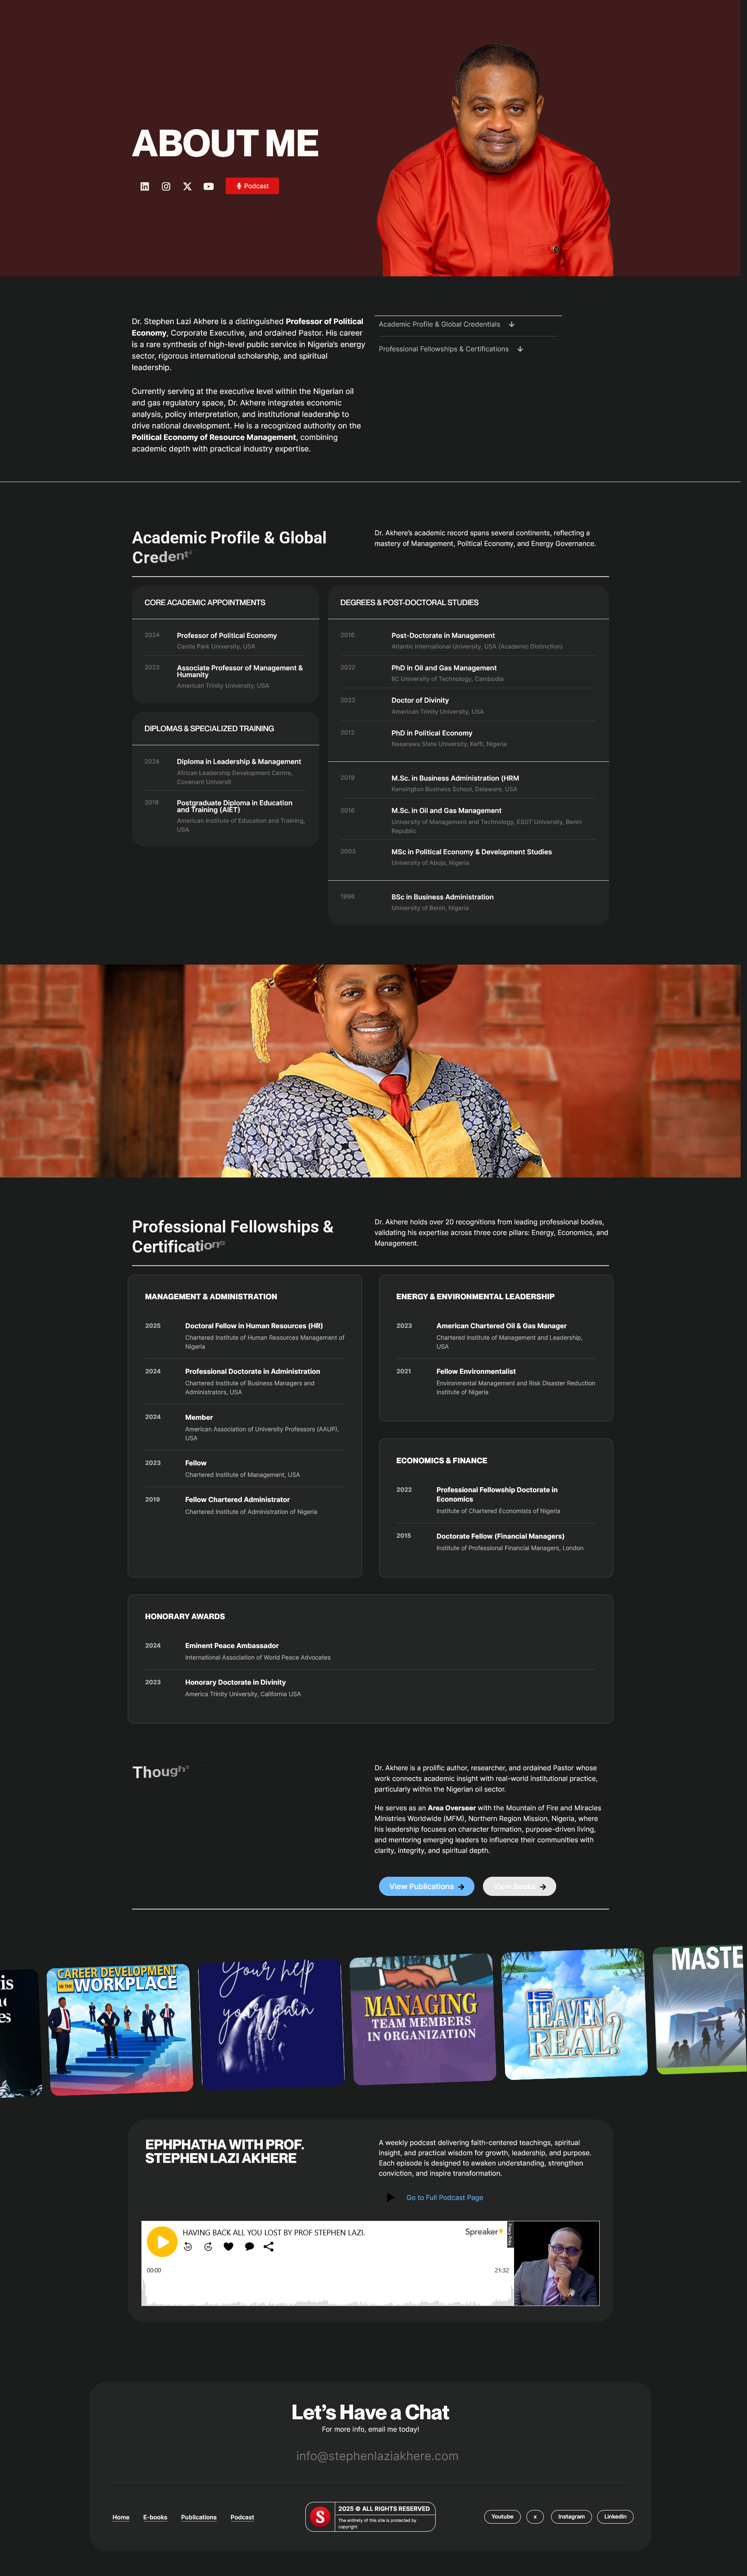Open the Instagram icon in header
747x2576 pixels.
pos(166,186)
